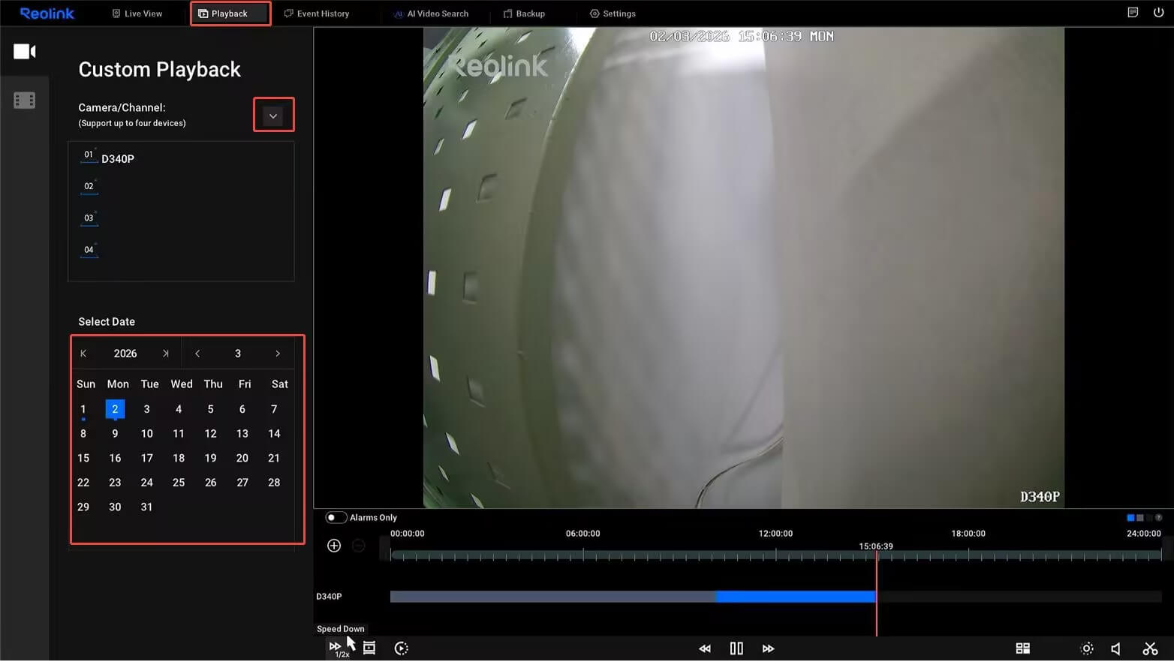1174x662 pixels.
Task: Open the AI Video Search tab
Action: (430, 13)
